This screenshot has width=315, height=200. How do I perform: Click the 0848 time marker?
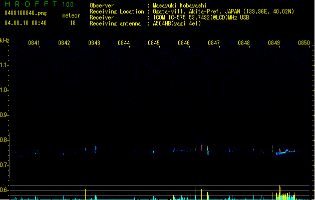pos(244,43)
